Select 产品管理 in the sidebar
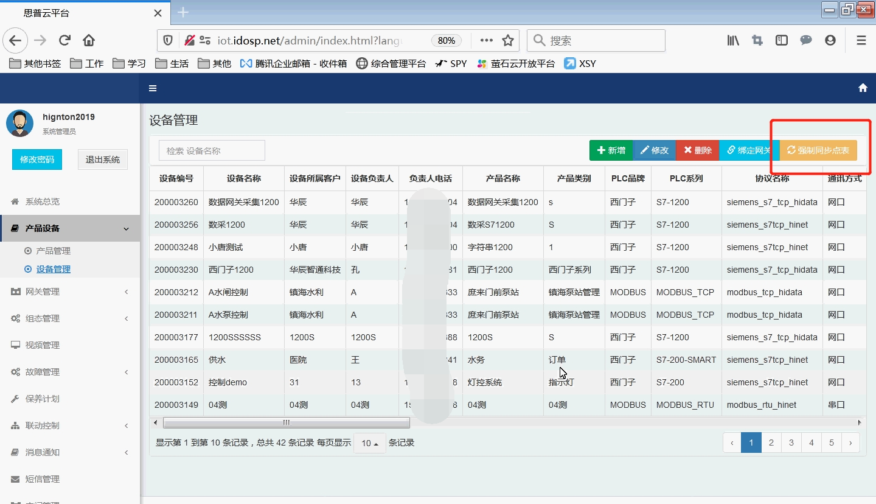 (x=53, y=251)
